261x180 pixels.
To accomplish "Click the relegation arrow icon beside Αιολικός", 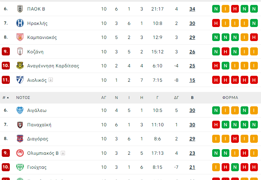I will (x=51, y=80).
